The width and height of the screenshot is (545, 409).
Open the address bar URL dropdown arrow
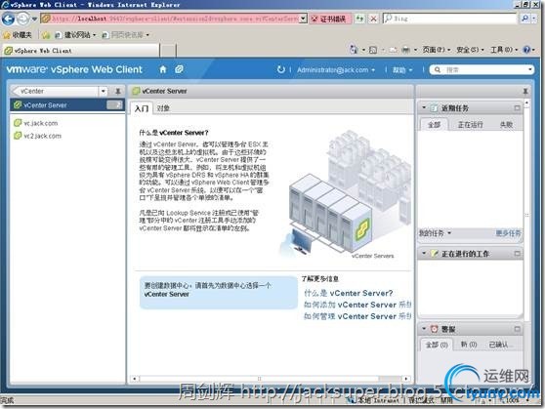click(x=304, y=19)
